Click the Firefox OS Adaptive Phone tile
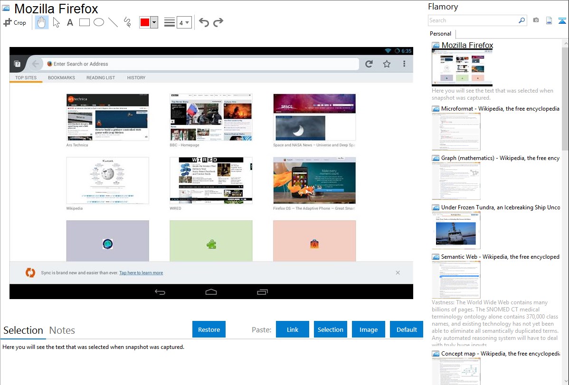The image size is (569, 385). pos(314,180)
